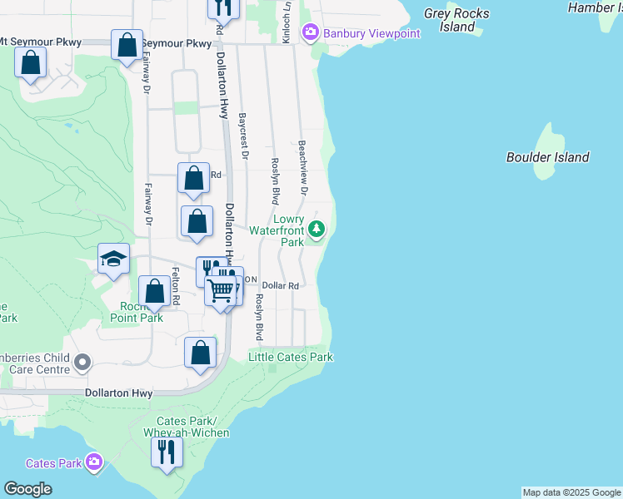623x499 pixels.
Task: Select the Boulder Island label
Action: pos(547,157)
